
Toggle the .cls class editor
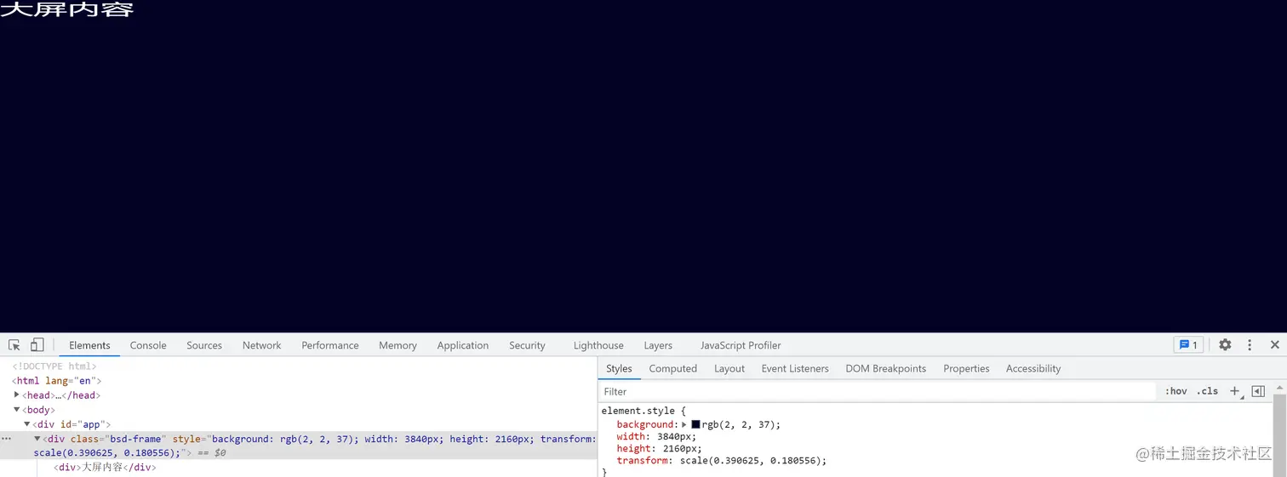[1207, 391]
